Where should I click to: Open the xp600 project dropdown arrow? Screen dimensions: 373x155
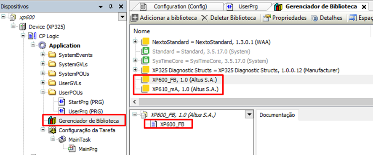tap(123, 17)
